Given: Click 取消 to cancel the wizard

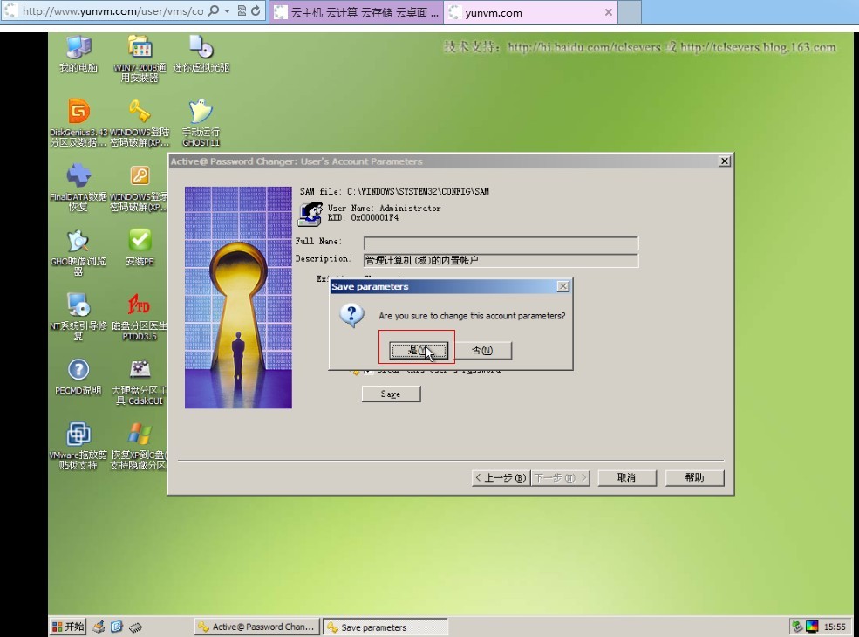Looking at the screenshot, I should [x=627, y=478].
